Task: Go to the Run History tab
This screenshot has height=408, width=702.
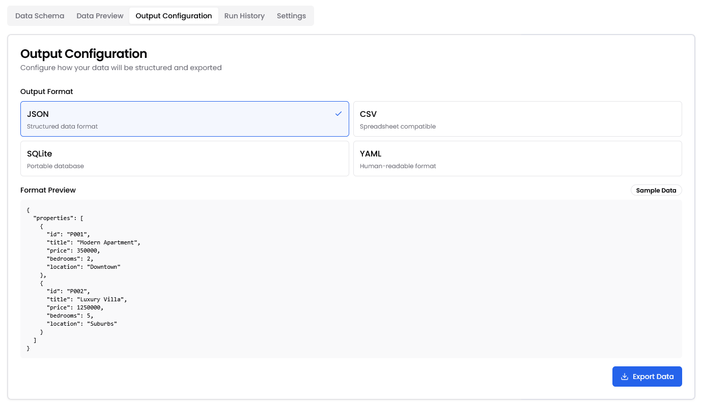Action: coord(244,16)
